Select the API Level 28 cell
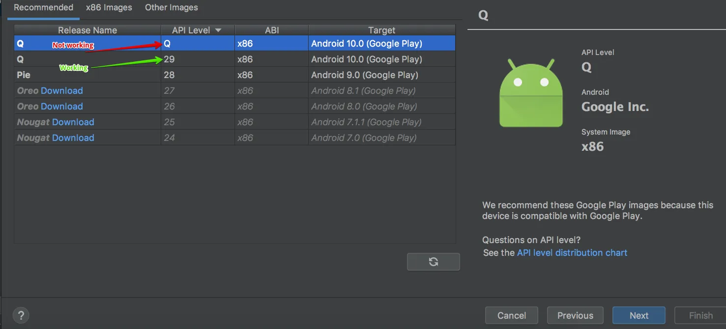 pos(198,75)
